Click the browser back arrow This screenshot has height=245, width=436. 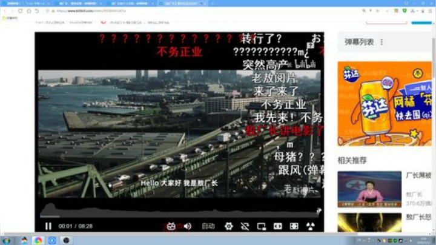[5, 10]
